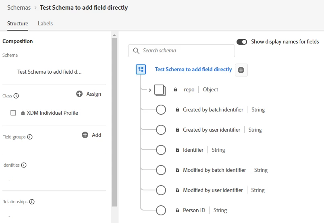Image resolution: width=324 pixels, height=223 pixels.
Task: Click the _repo object stack icon
Action: pyautogui.click(x=160, y=90)
